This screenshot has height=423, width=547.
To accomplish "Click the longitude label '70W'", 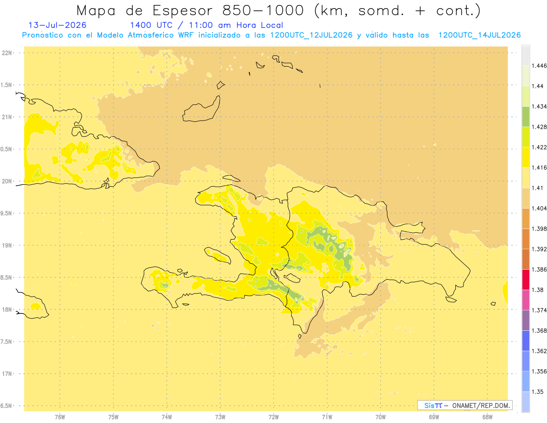I will pyautogui.click(x=381, y=416).
